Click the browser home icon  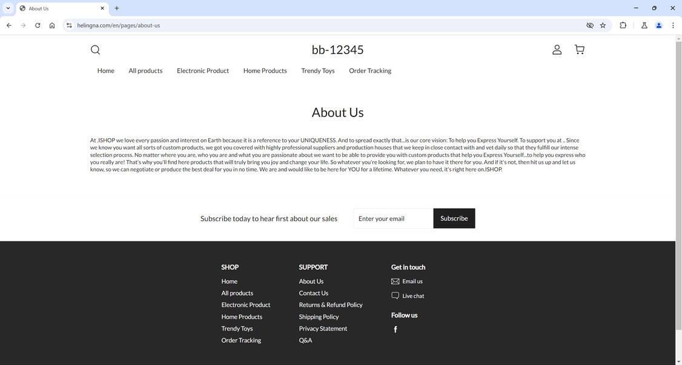[51, 25]
